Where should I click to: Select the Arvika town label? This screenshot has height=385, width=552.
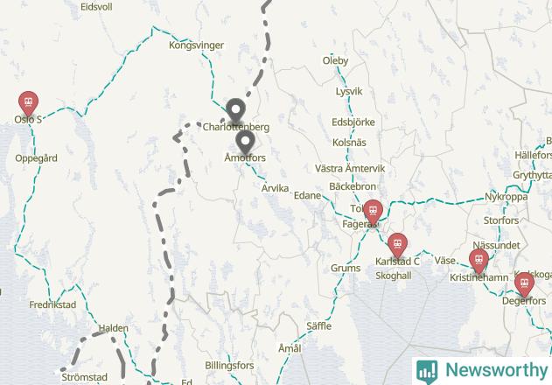275,188
